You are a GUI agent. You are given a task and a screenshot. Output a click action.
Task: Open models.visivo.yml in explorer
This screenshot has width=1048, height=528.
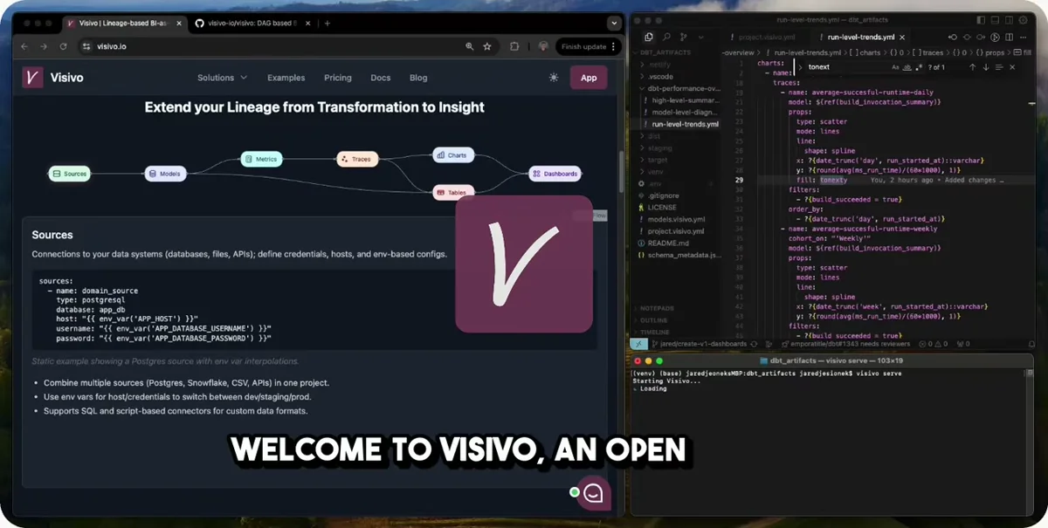(x=675, y=219)
